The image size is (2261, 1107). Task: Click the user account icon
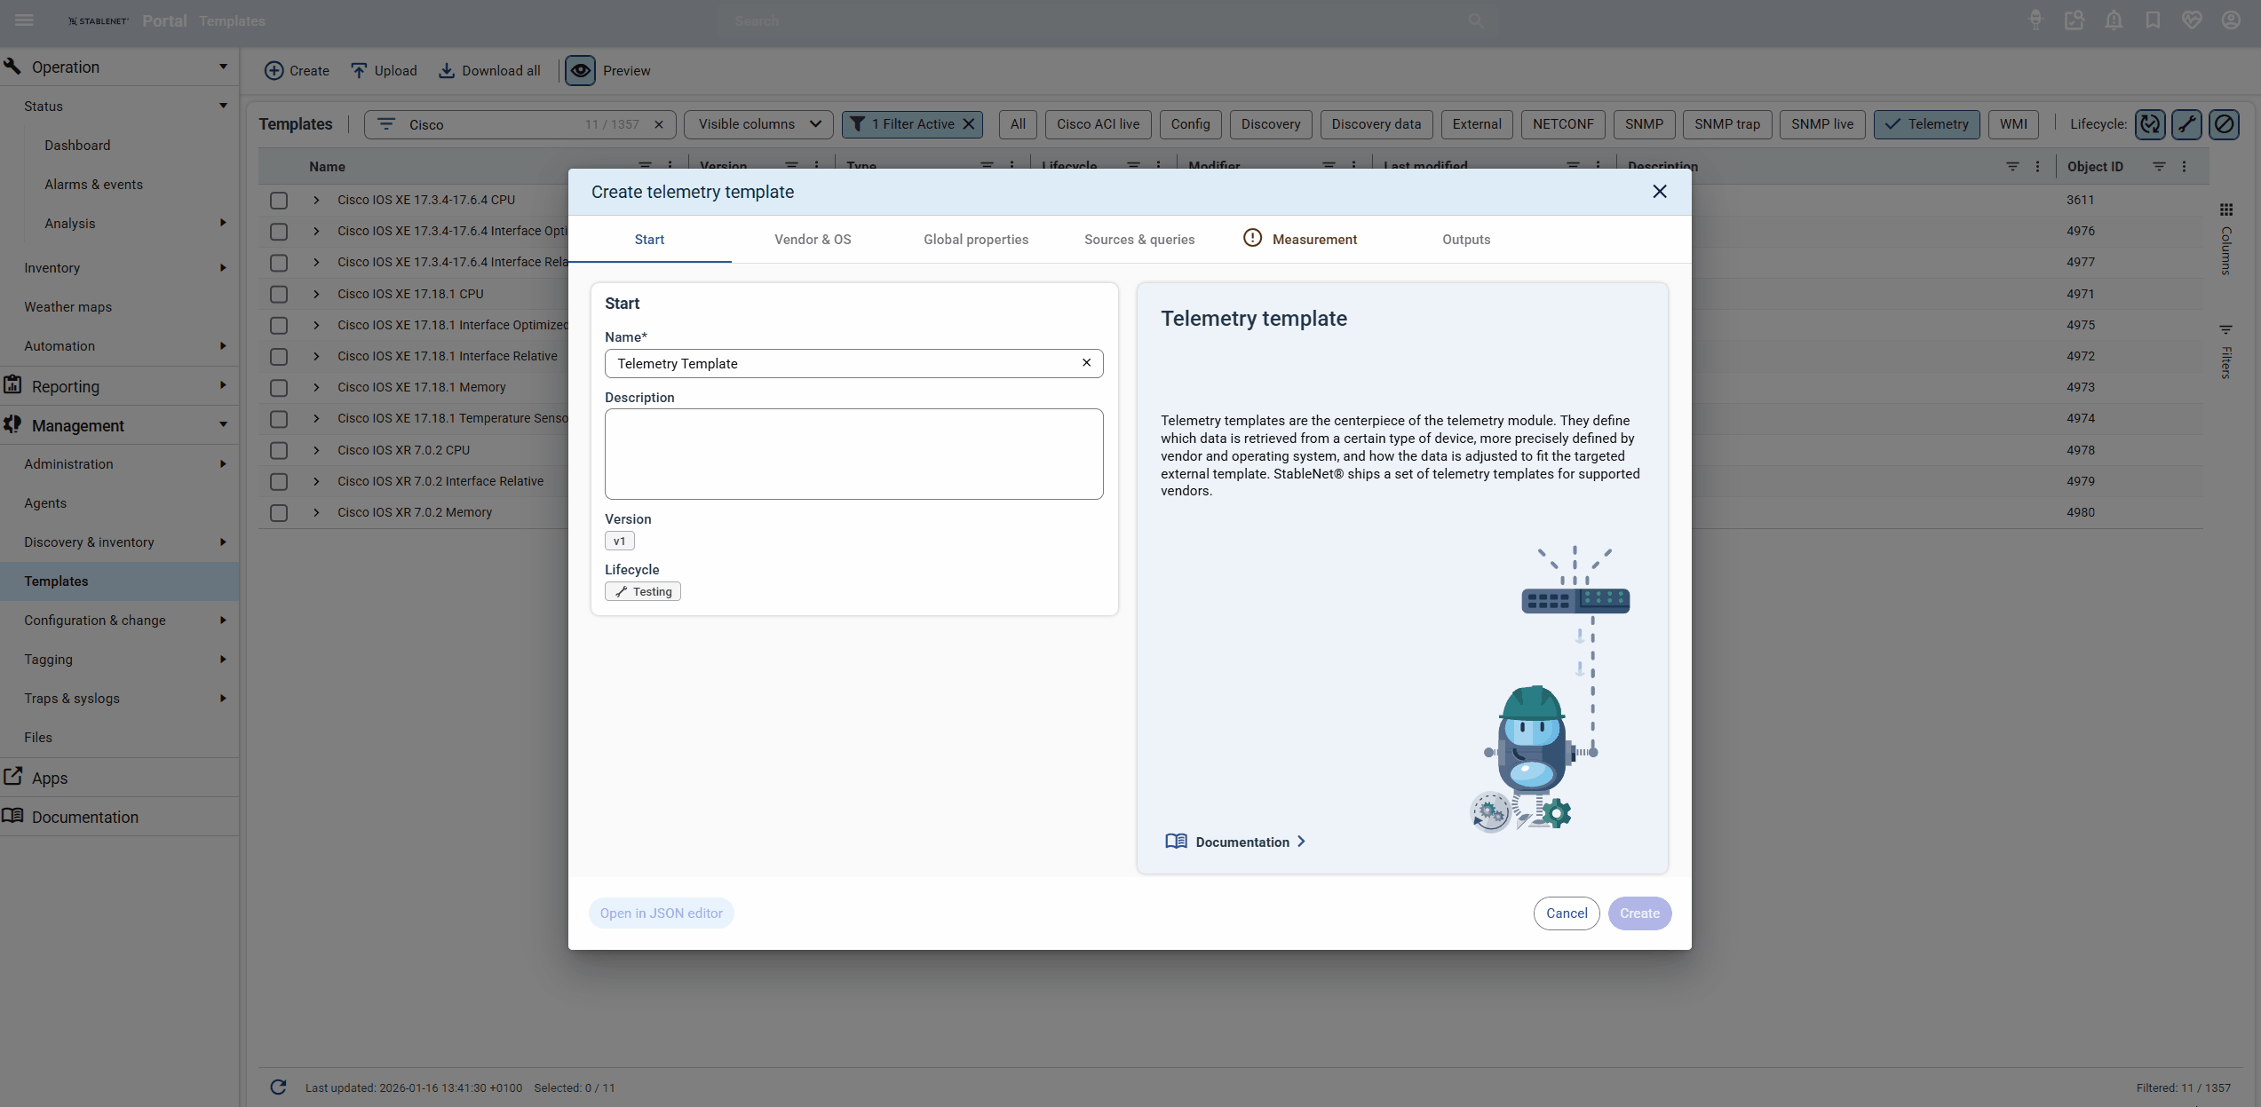2230,20
